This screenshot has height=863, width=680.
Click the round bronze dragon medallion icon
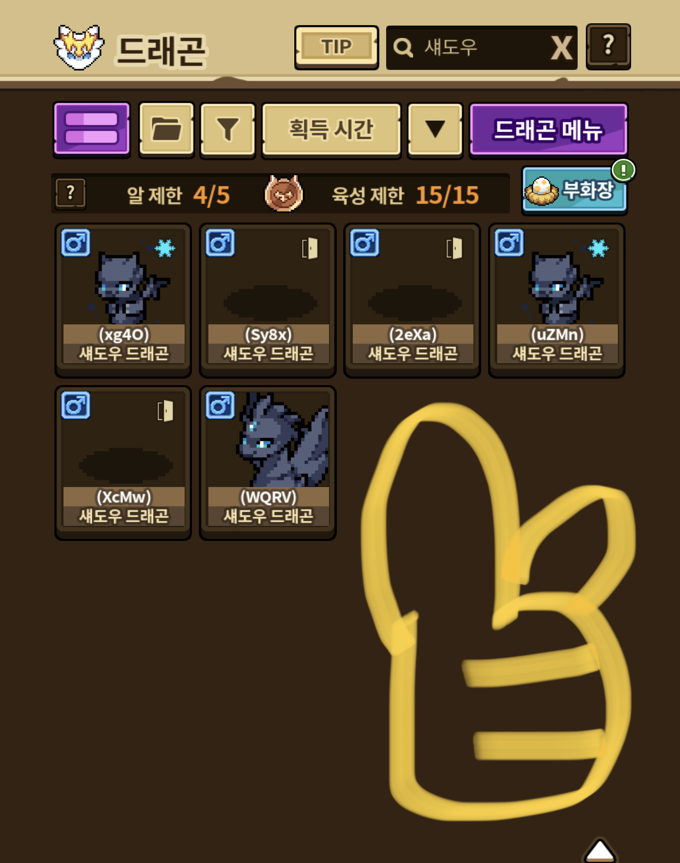pyautogui.click(x=284, y=194)
